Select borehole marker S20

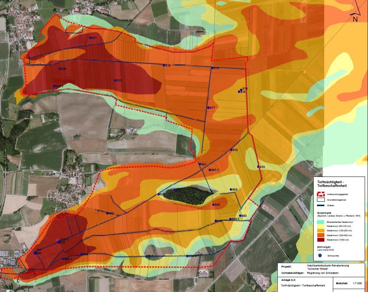click(60, 69)
